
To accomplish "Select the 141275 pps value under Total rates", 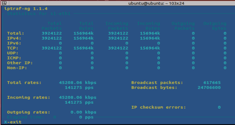I will pyautogui.click(x=79, y=88).
